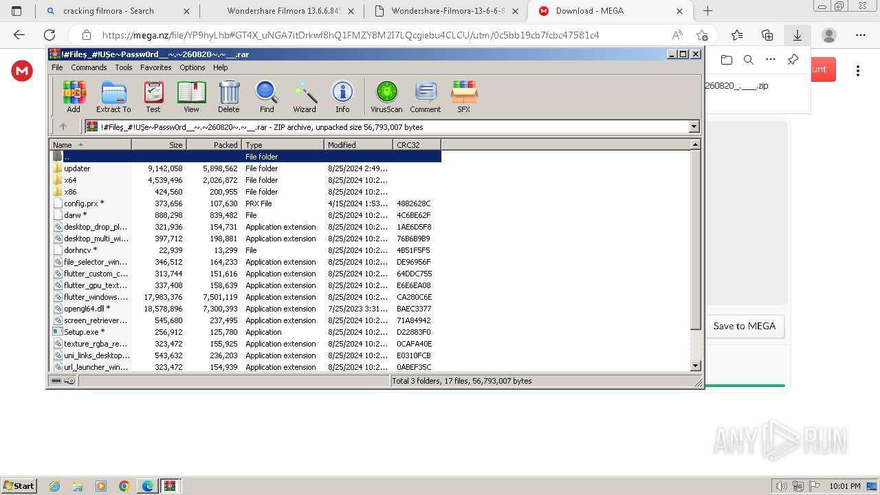Click the file list scroll down arrow
This screenshot has height=495, width=880.
[x=695, y=366]
